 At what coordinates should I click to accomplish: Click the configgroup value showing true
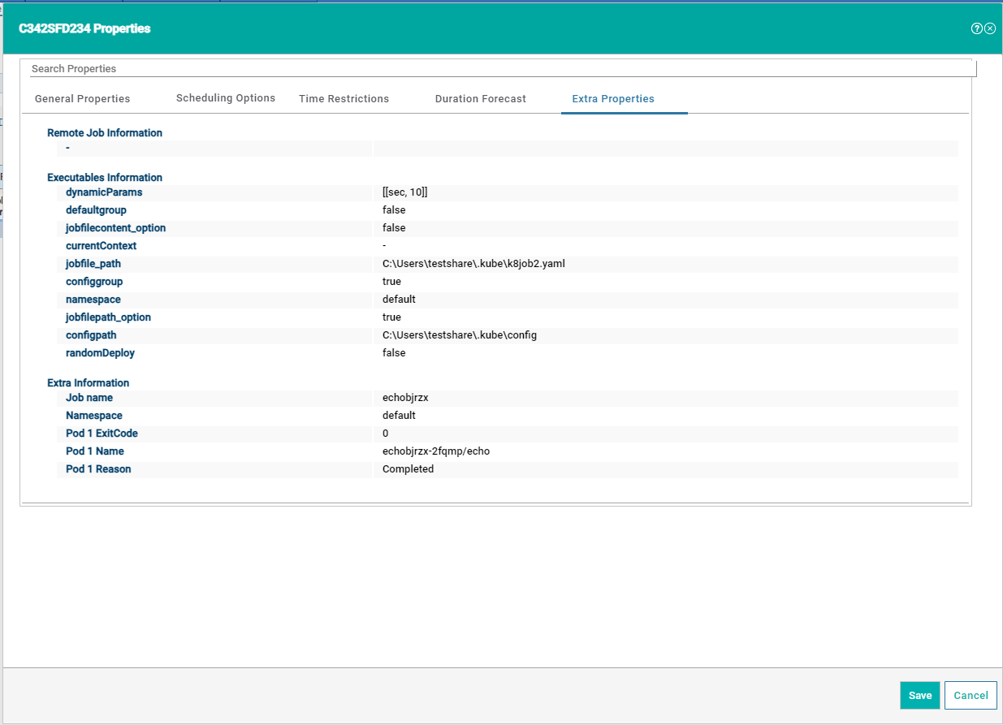click(x=391, y=281)
